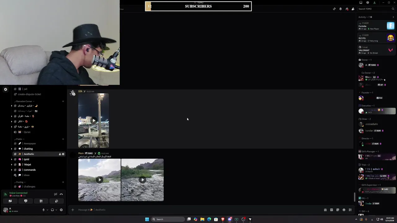Open the GIF picker
Screen dimensions: 397x223
pyautogui.click(x=331, y=210)
